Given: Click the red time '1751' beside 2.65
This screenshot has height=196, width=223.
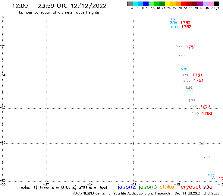Looking at the screenshot, I should coord(199,81).
